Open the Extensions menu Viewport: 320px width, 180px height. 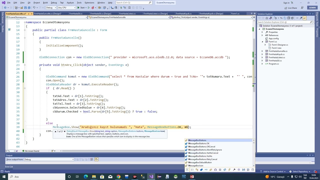(x=89, y=3)
